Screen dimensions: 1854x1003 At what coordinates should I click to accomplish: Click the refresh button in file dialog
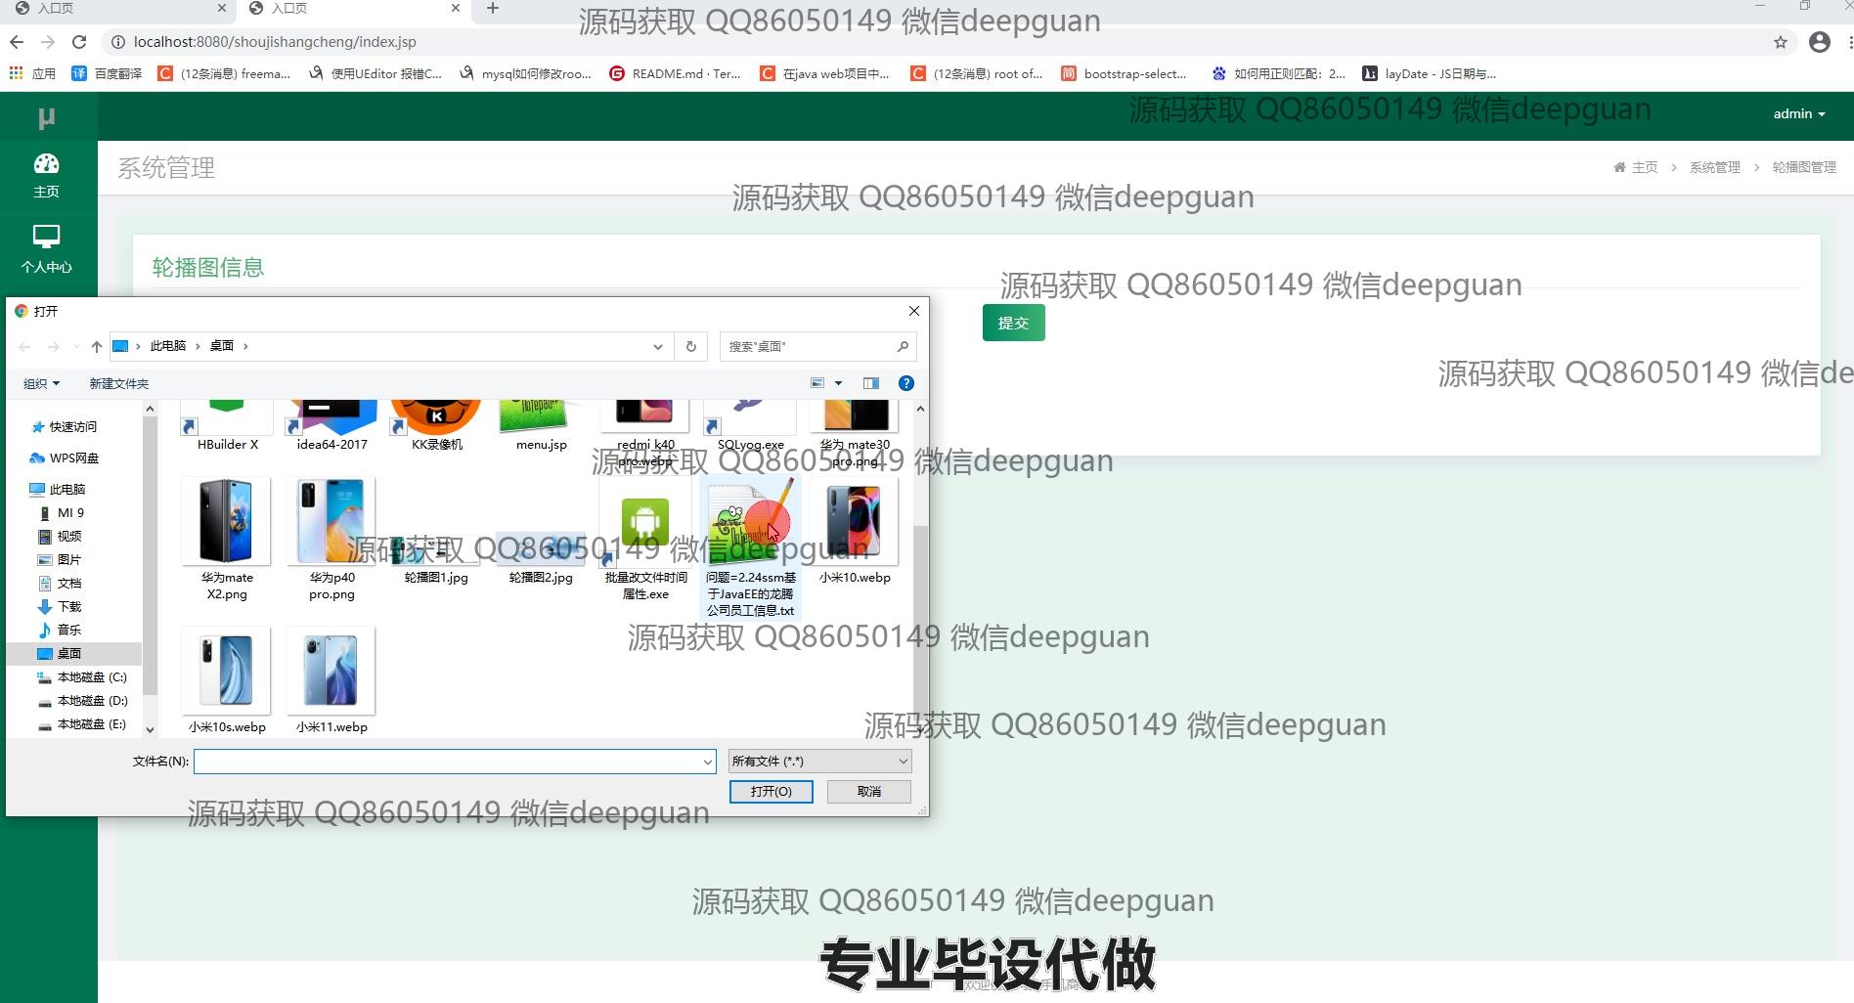(690, 346)
